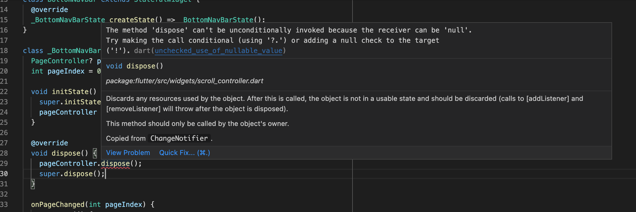Click 'This method should only be called' sentence
This screenshot has width=636, height=212.
click(197, 124)
